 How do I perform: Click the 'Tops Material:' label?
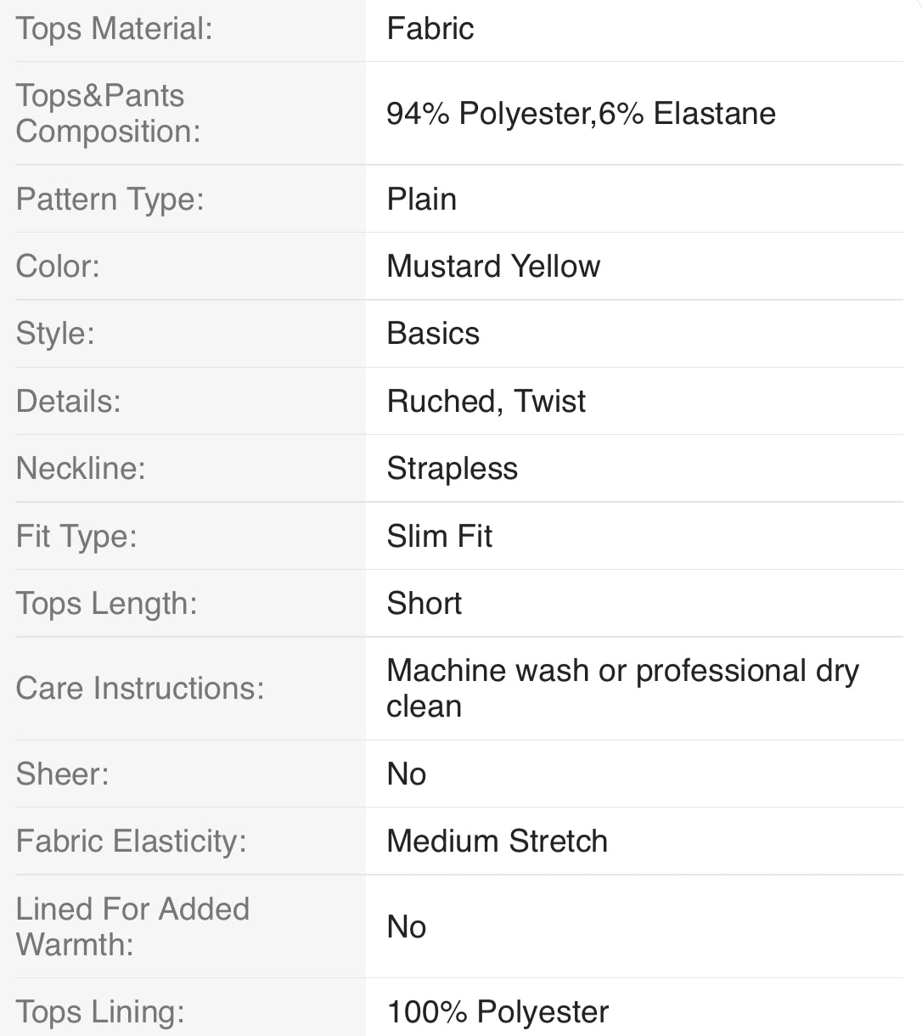[x=114, y=29]
